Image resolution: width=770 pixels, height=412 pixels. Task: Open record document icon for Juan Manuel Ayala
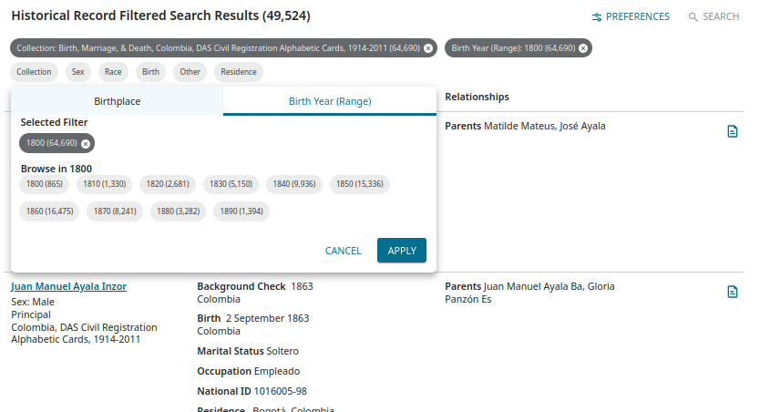pos(732,292)
